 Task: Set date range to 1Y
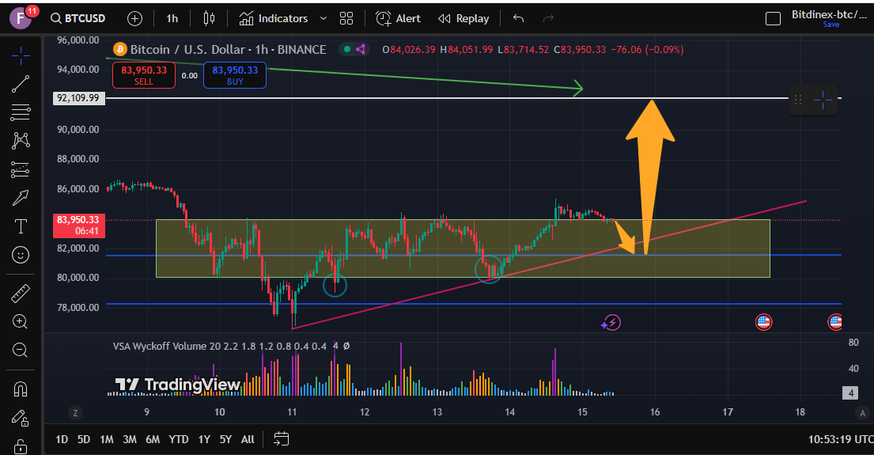(x=205, y=439)
